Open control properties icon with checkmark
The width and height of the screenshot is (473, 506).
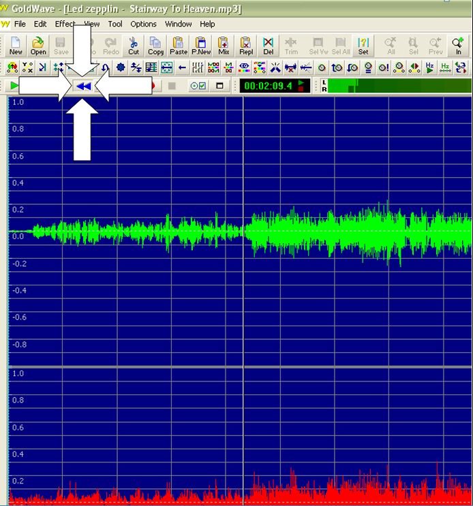(198, 86)
